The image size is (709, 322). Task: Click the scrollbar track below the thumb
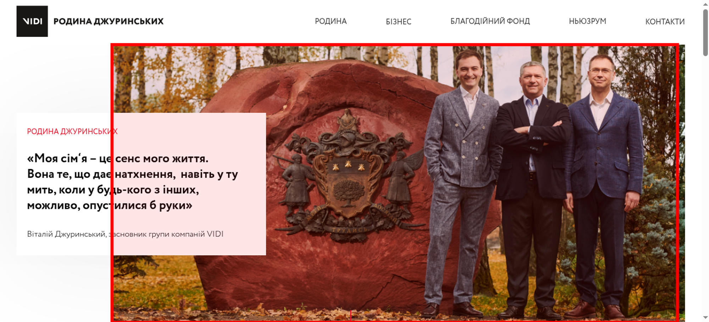pos(705,184)
